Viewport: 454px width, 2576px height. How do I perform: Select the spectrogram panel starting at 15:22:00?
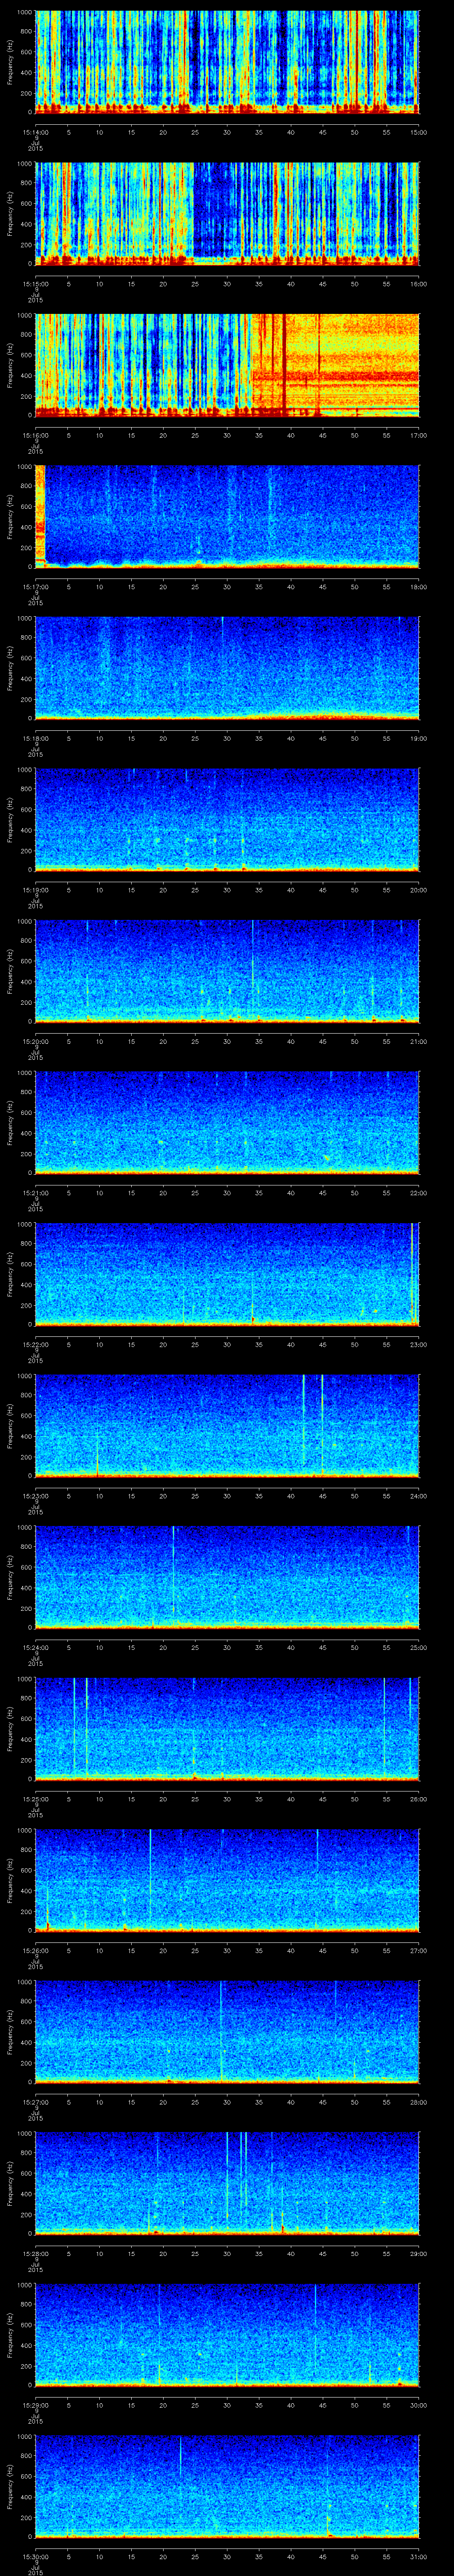pyautogui.click(x=227, y=1274)
